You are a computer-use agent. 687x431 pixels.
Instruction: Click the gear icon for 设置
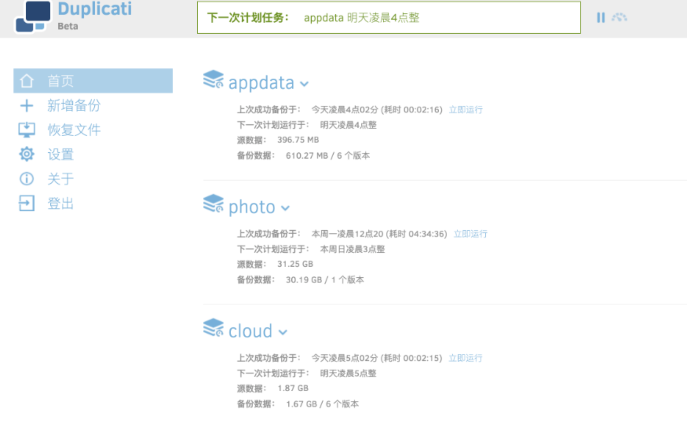pos(27,154)
